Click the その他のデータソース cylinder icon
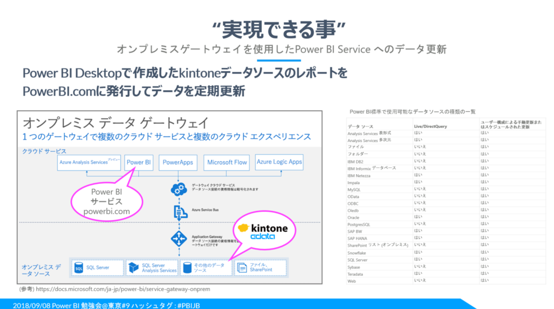The width and height of the screenshot is (554, 309). [x=187, y=268]
